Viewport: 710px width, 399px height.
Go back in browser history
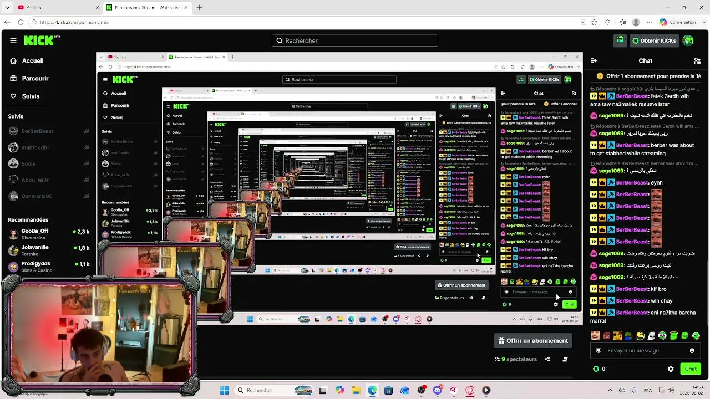[x=7, y=22]
